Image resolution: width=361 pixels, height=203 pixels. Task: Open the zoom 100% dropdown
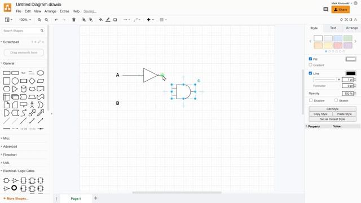[25, 20]
